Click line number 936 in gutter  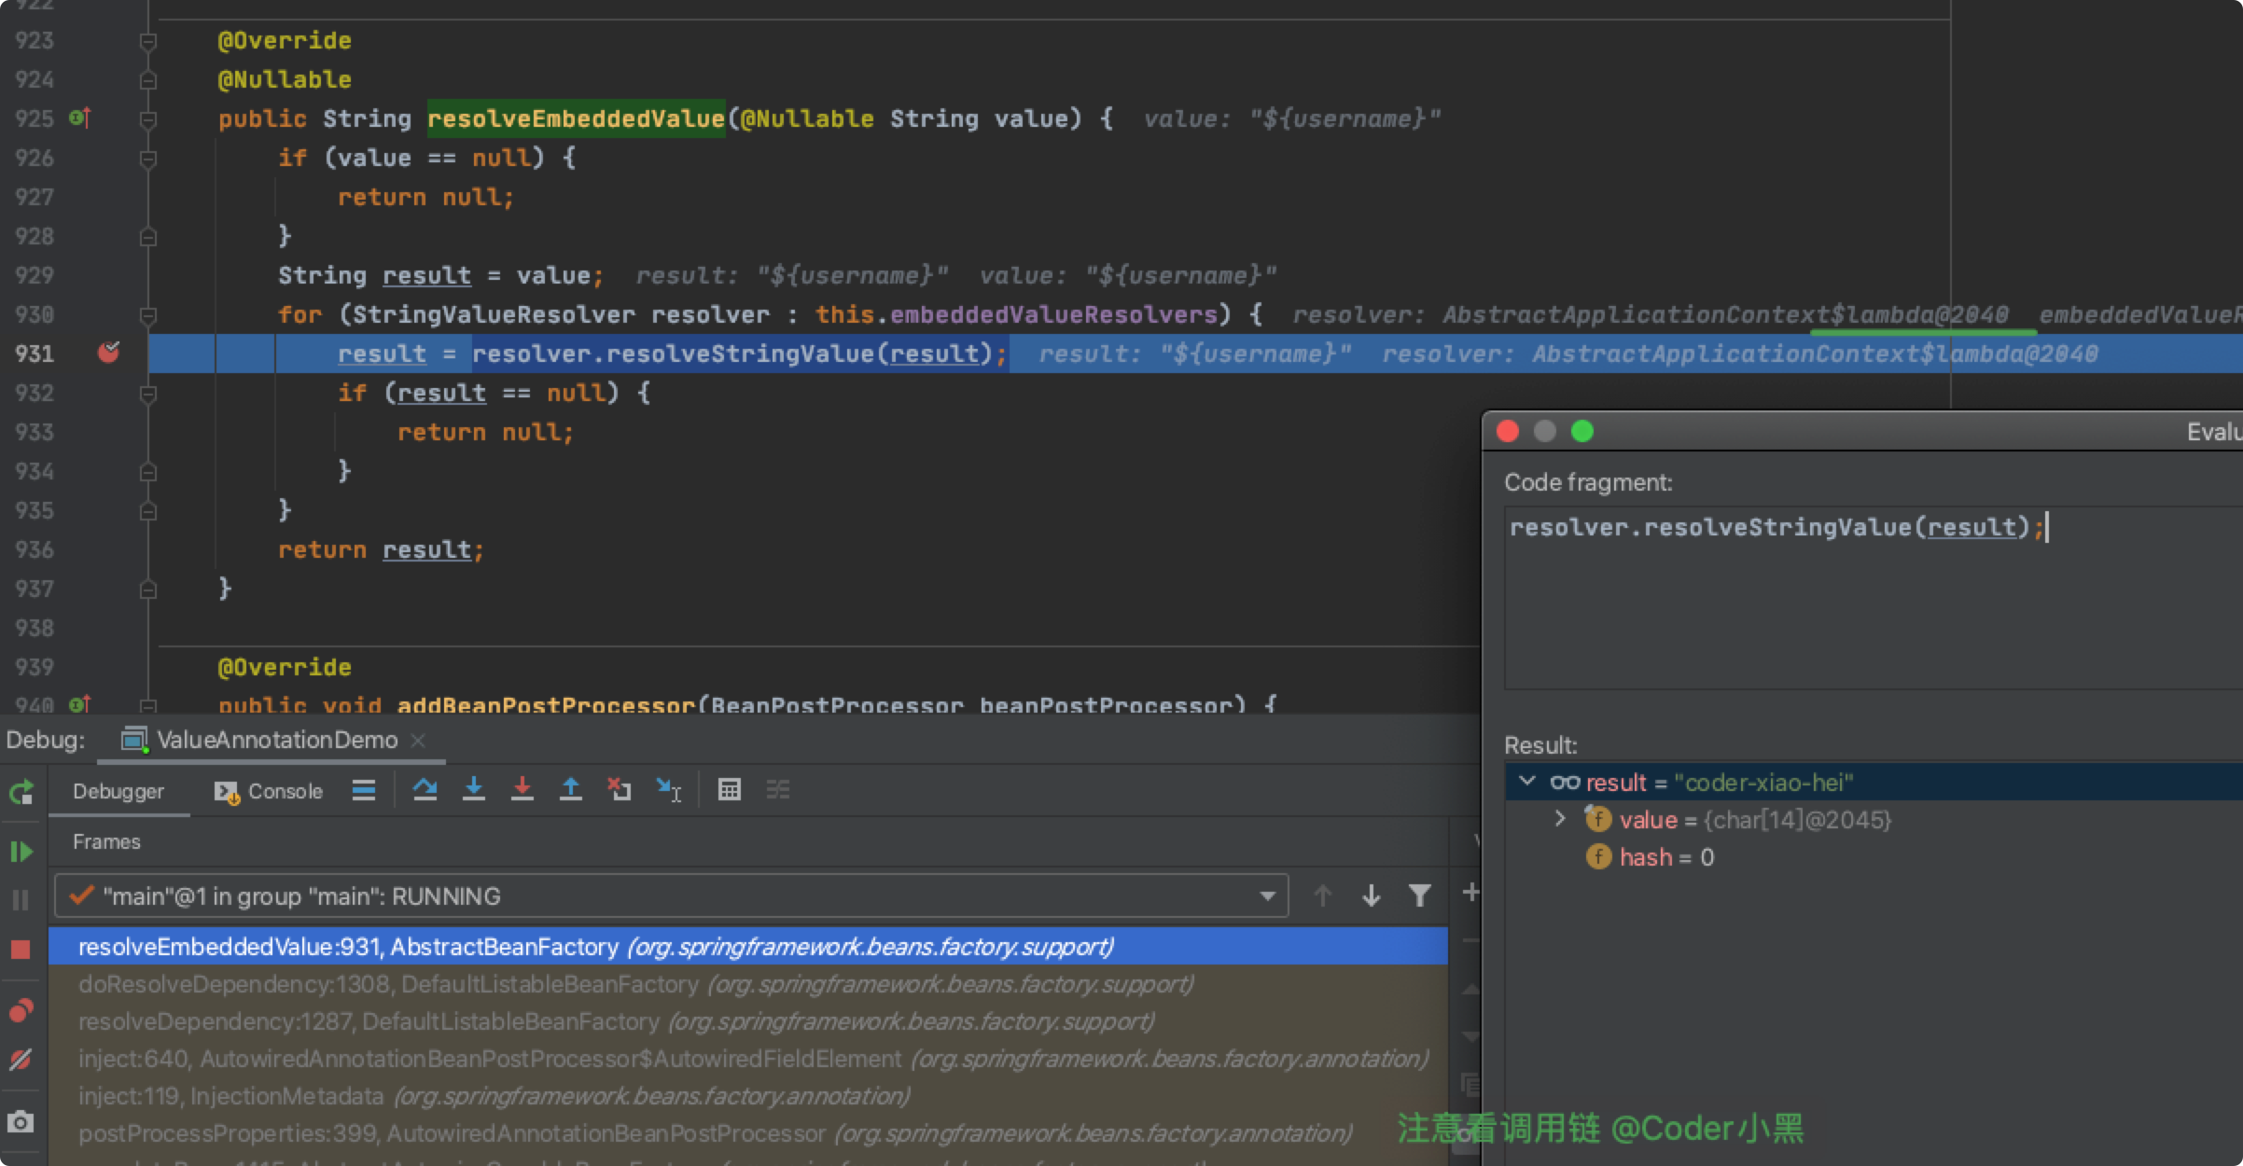pyautogui.click(x=35, y=549)
